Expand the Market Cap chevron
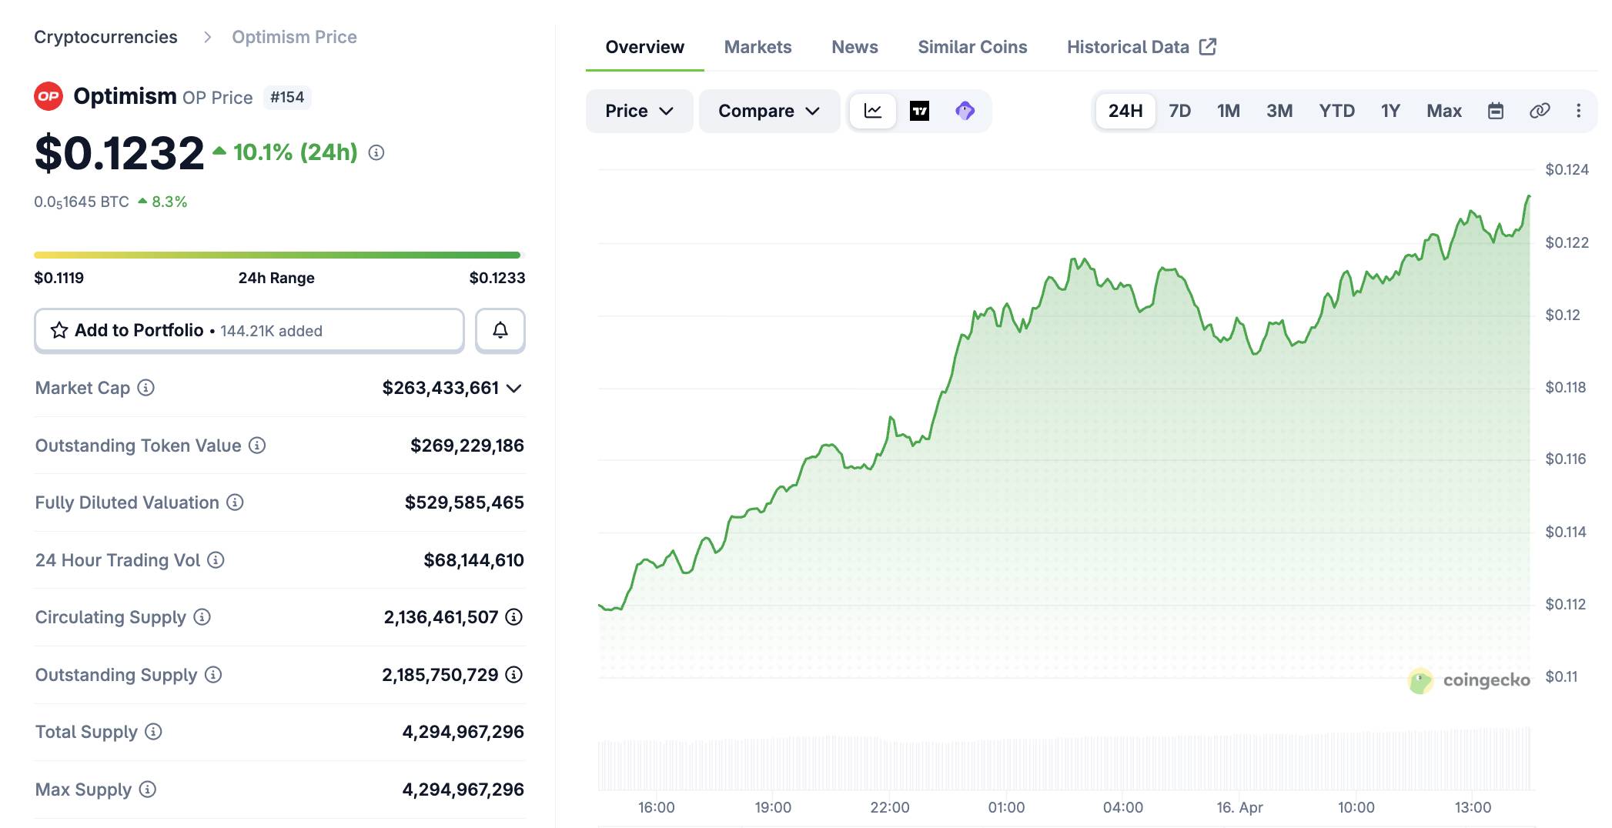Screen dimensions: 1612x828 [514, 389]
